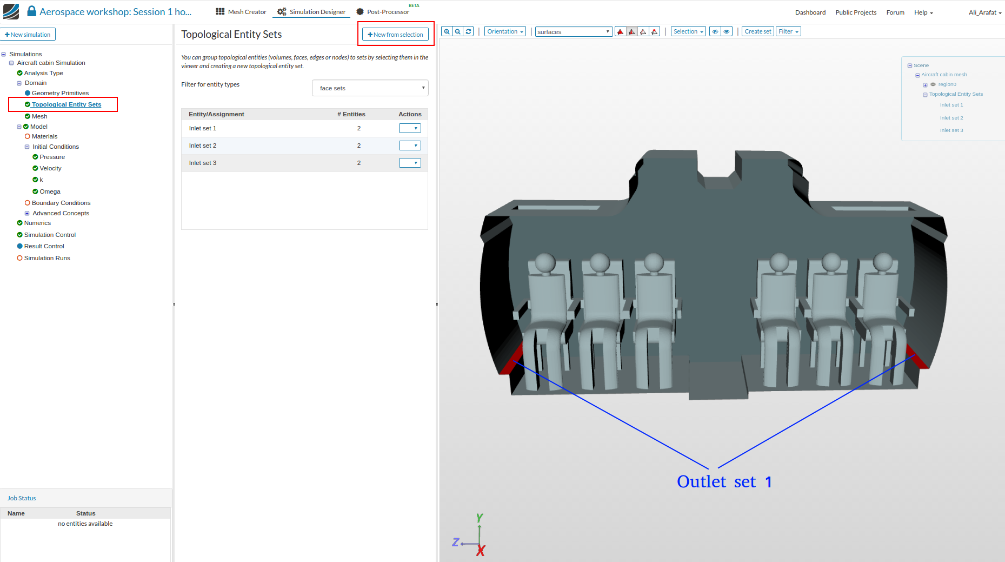This screenshot has height=562, width=1005.
Task: Expand the Advanced Concepts tree node
Action: (x=27, y=213)
